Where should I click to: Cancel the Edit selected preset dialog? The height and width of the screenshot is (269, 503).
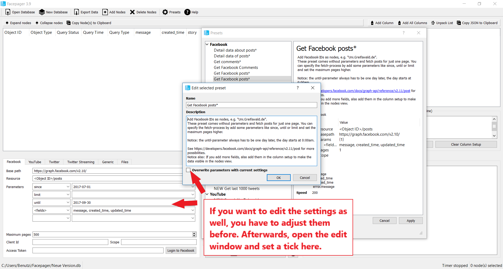click(305, 178)
